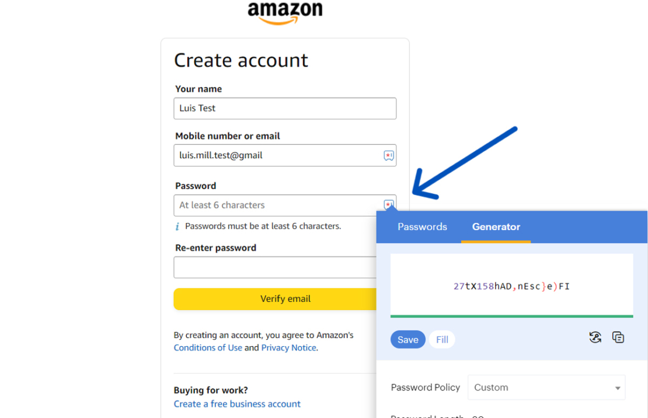
Task: Click the info icon beside password requirements
Action: point(179,226)
